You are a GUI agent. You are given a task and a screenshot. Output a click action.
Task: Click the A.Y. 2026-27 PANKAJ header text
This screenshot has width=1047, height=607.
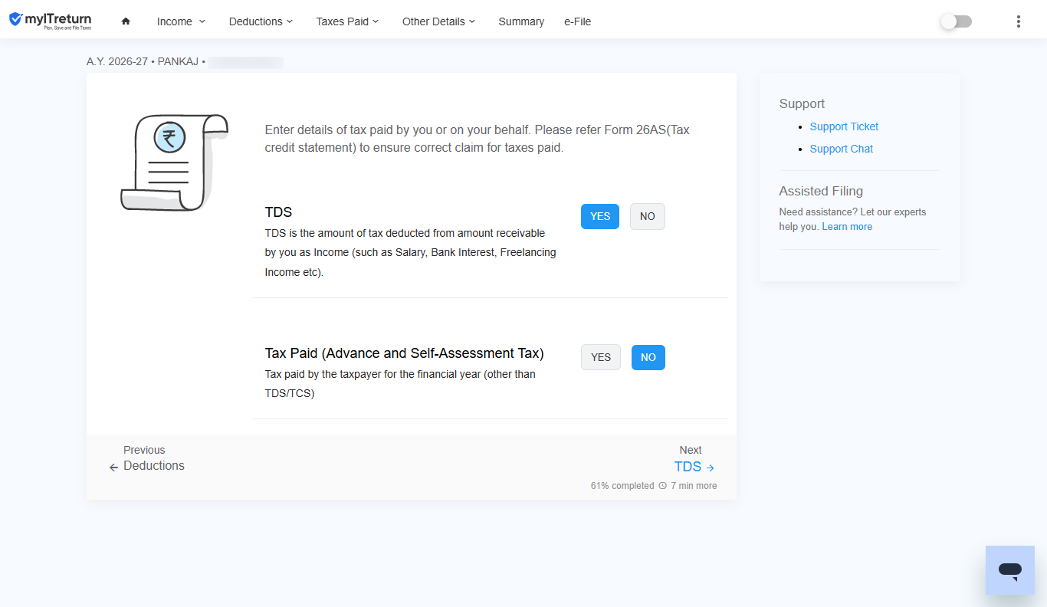point(146,62)
